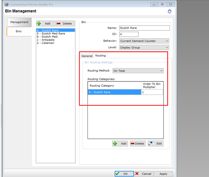Click the Name text field
Viewport: 209px width, 177px height.
[144, 28]
